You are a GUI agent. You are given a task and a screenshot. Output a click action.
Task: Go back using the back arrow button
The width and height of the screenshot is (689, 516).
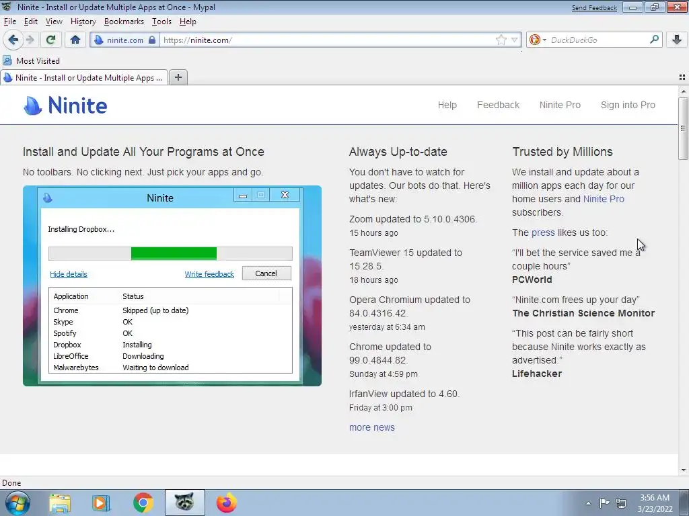(x=13, y=40)
